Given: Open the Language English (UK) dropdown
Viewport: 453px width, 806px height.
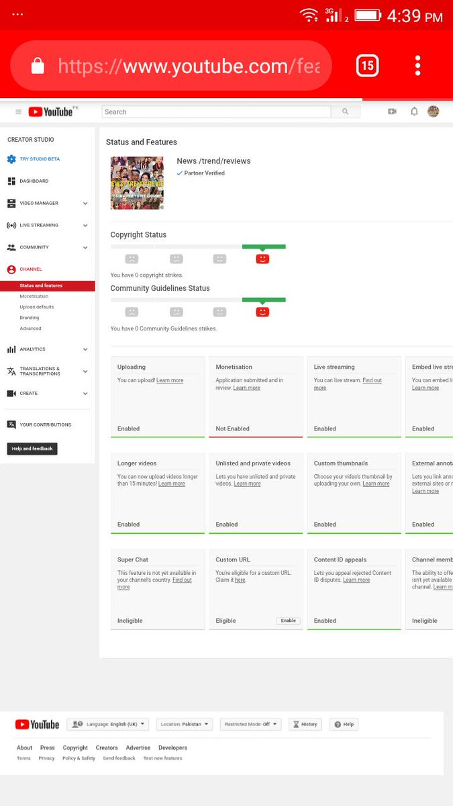Looking at the screenshot, I should tap(108, 724).
